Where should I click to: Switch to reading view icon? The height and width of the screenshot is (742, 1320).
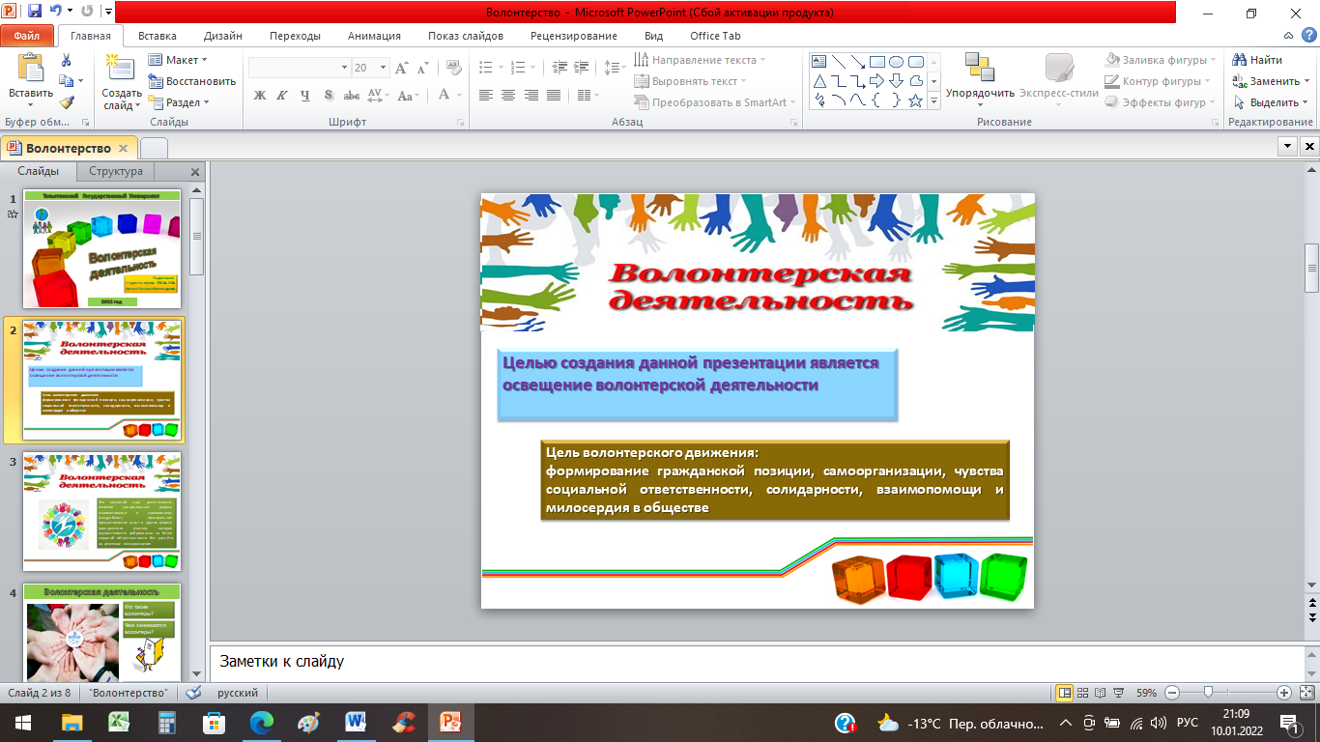pos(1100,693)
